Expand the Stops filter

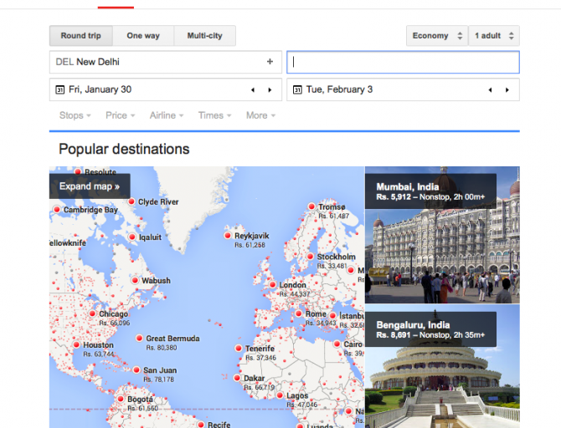tap(75, 115)
